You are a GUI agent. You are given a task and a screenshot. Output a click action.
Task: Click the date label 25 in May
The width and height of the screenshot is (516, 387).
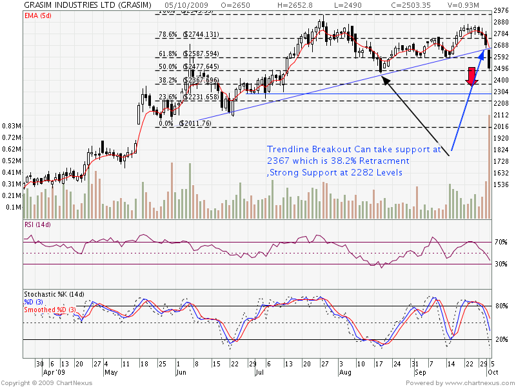click(x=163, y=364)
